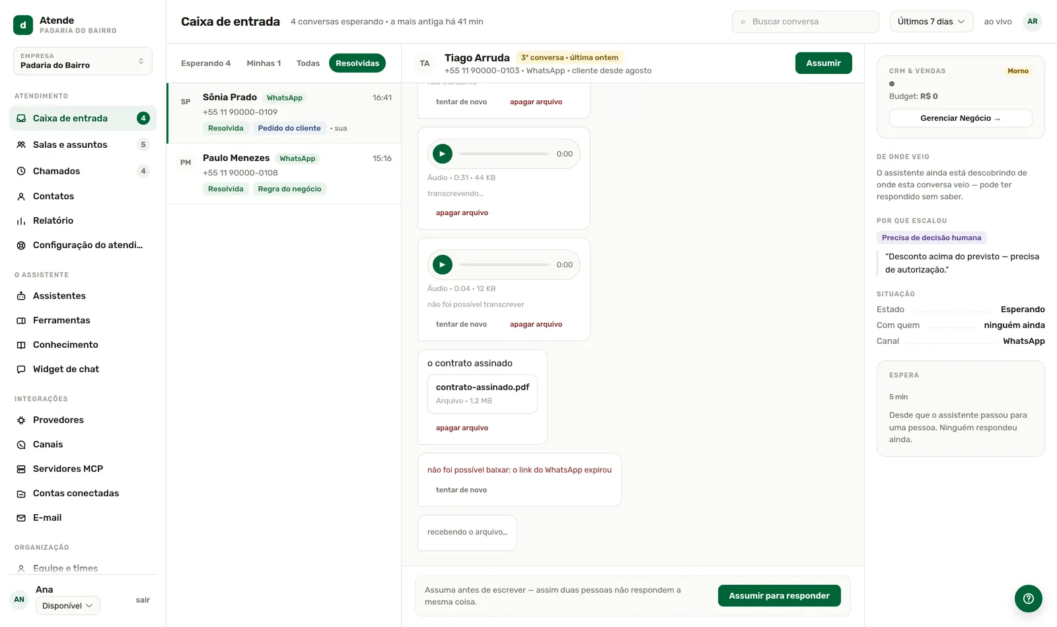
Task: Open the help question mark button
Action: (x=1029, y=599)
